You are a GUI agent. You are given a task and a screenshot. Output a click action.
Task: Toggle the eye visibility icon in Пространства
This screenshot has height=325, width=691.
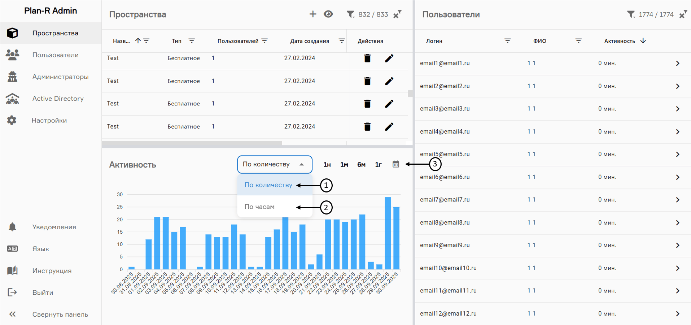point(328,14)
